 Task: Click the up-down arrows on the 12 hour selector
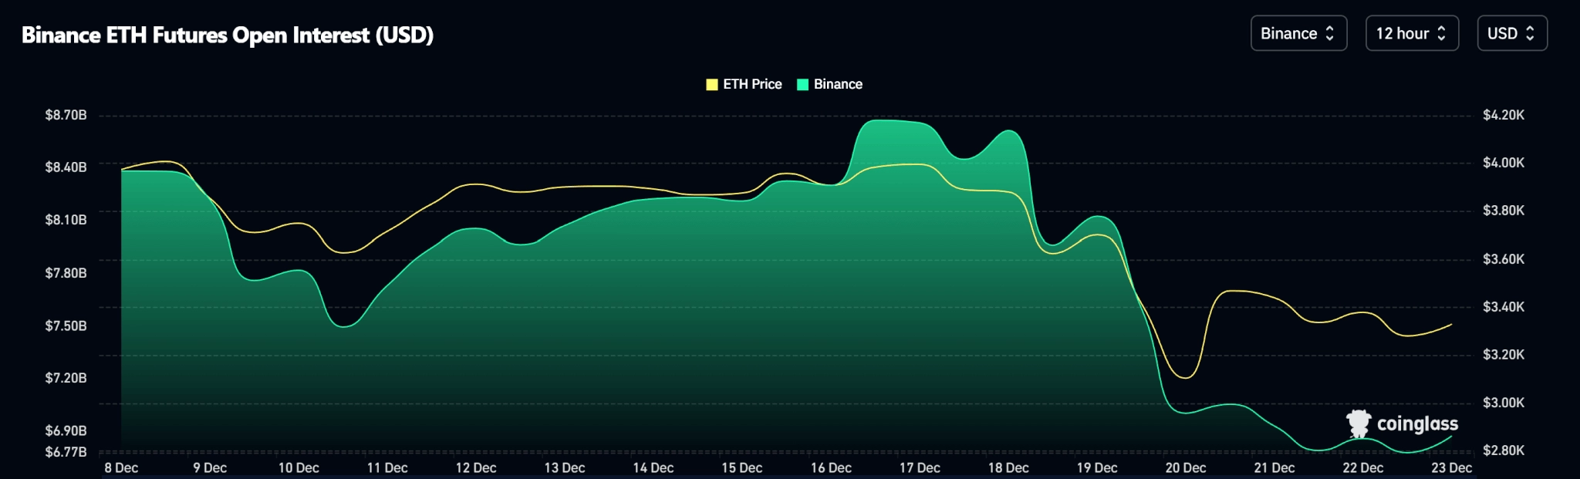click(x=1441, y=33)
